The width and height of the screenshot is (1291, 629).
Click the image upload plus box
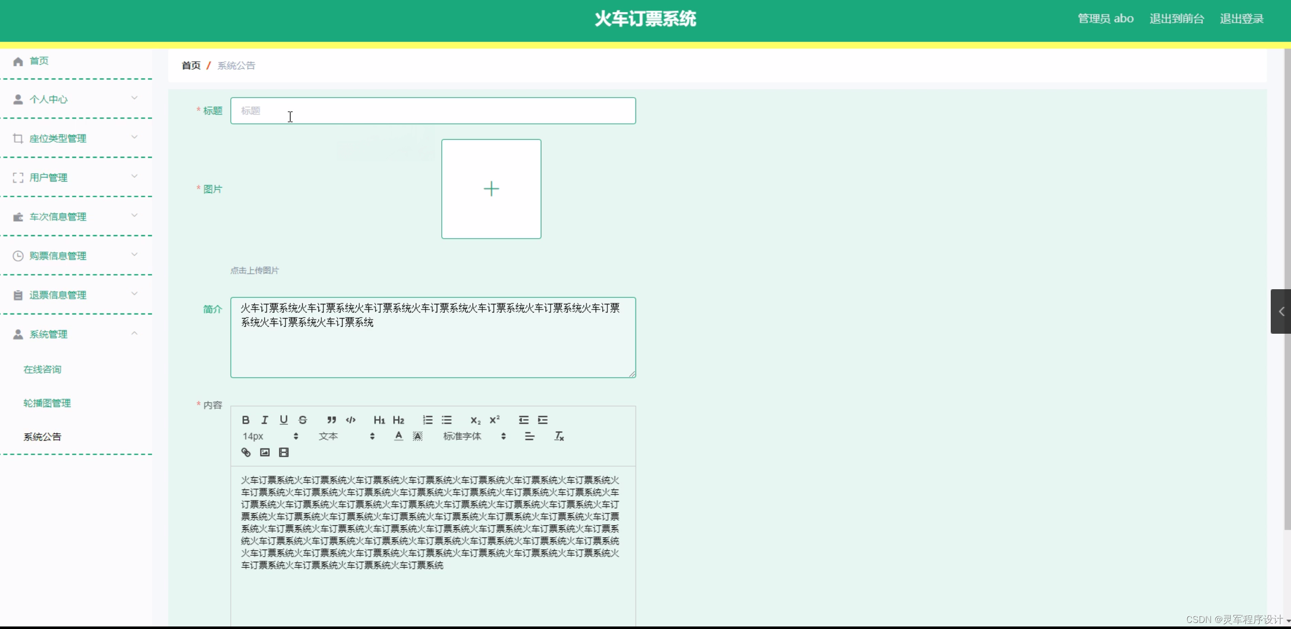point(491,189)
